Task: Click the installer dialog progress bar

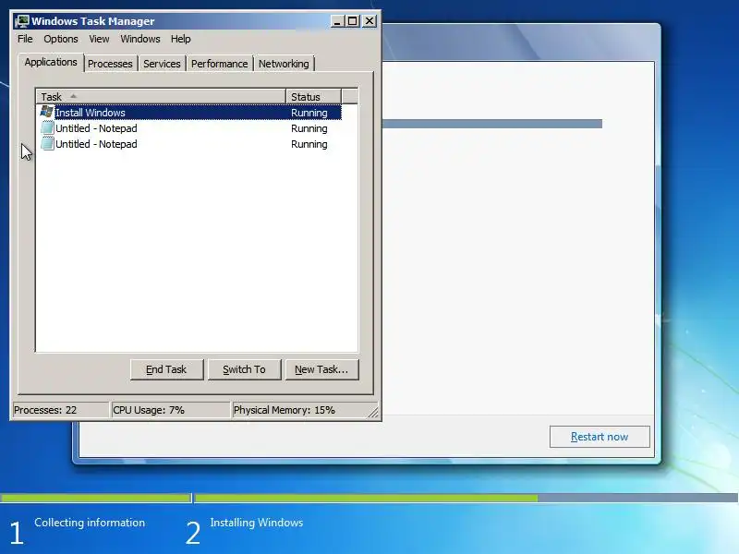Action: (x=492, y=124)
